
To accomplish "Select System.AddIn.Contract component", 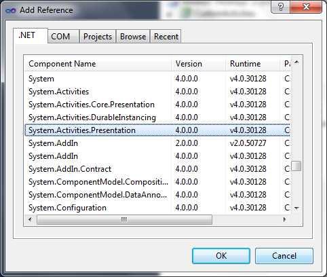I will click(157, 169).
